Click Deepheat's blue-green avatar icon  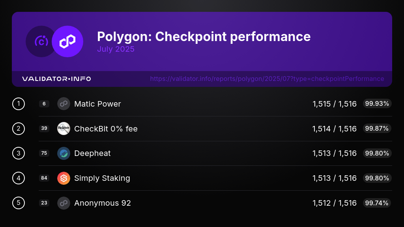[64, 153]
